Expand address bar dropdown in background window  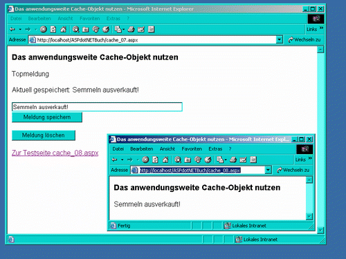[x=279, y=39]
